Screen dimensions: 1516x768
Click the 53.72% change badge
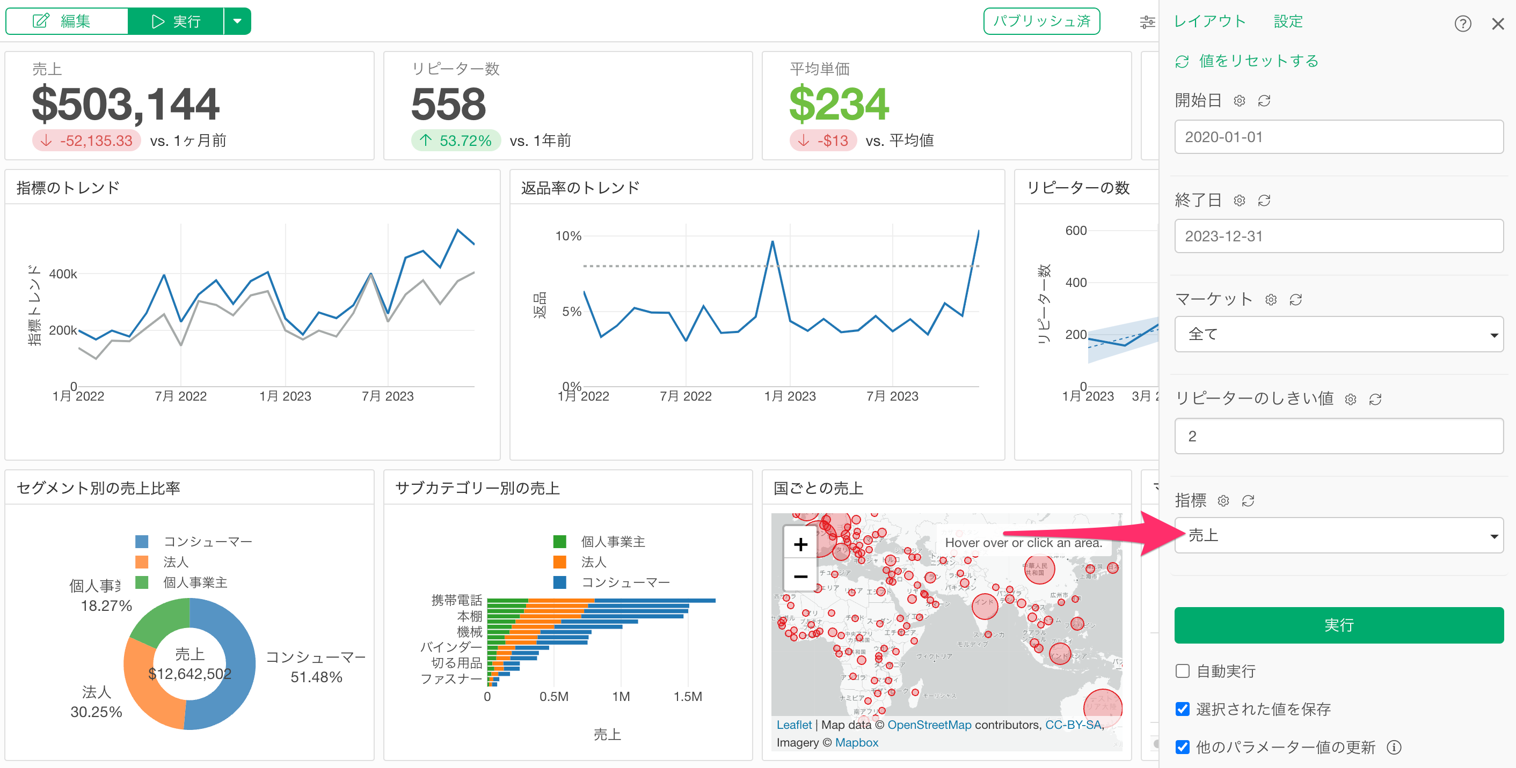pos(456,141)
